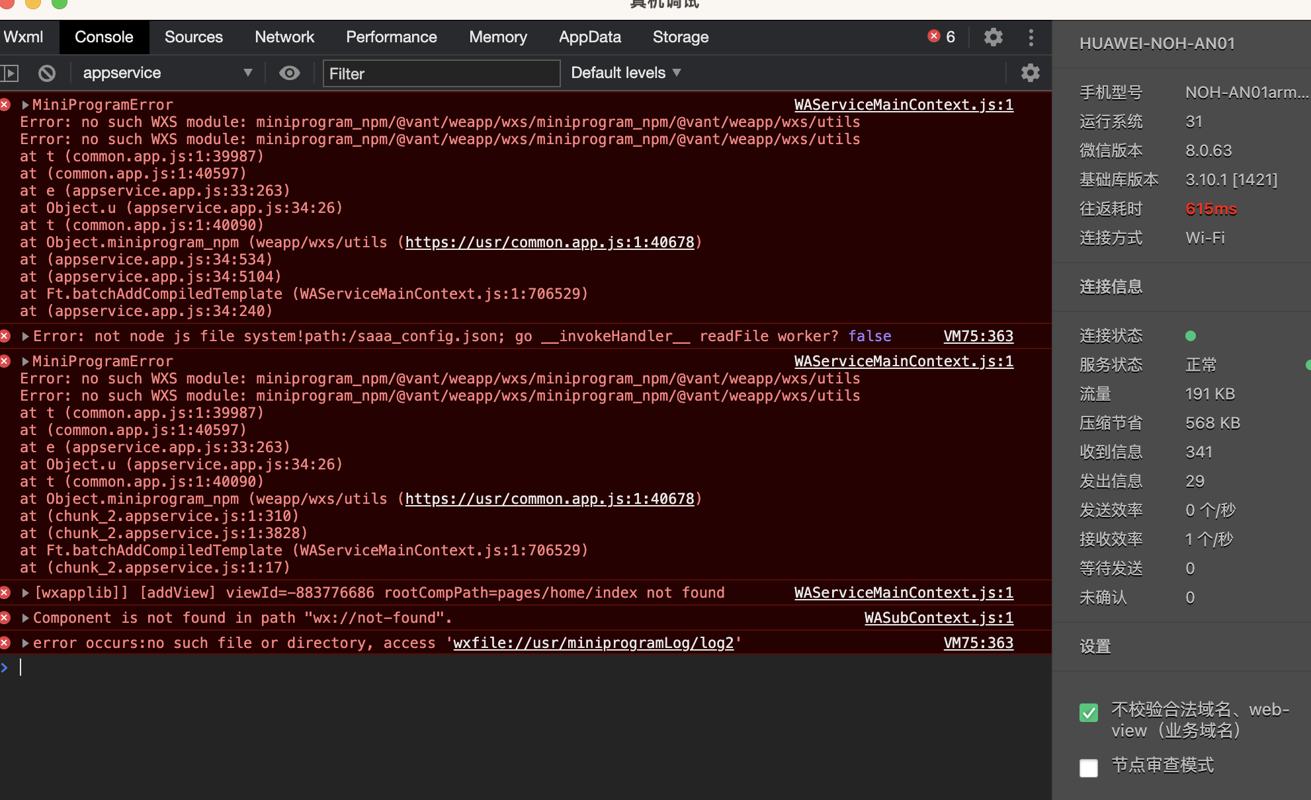
Task: Toggle the live expression eye icon
Action: coord(289,73)
